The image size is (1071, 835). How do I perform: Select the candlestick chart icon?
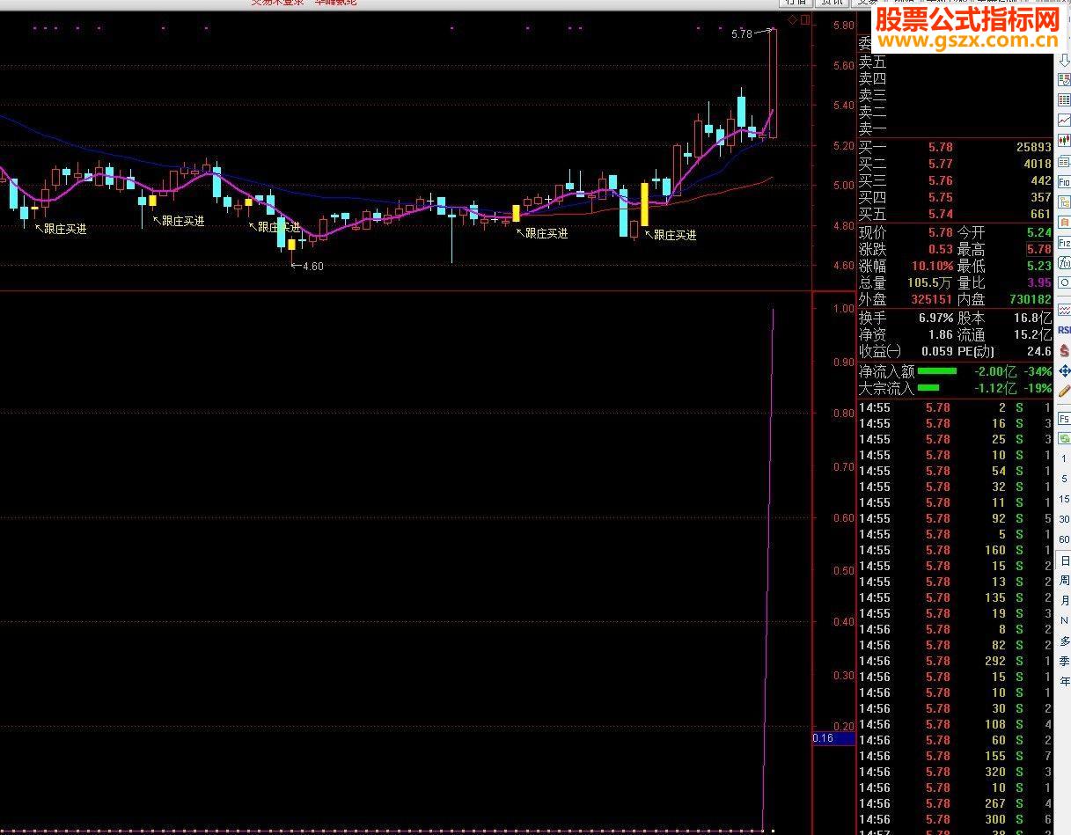pyautogui.click(x=1064, y=140)
